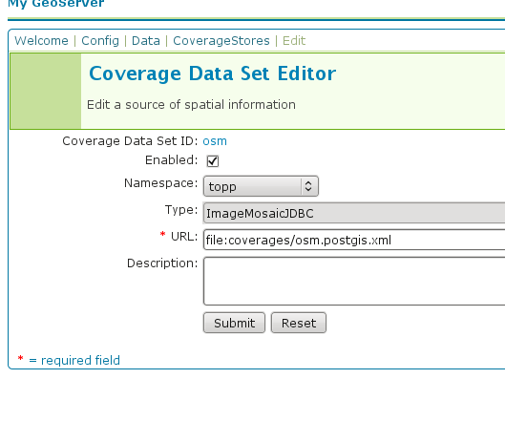
Task: Open the My GeoServer title link
Action: coord(56,4)
